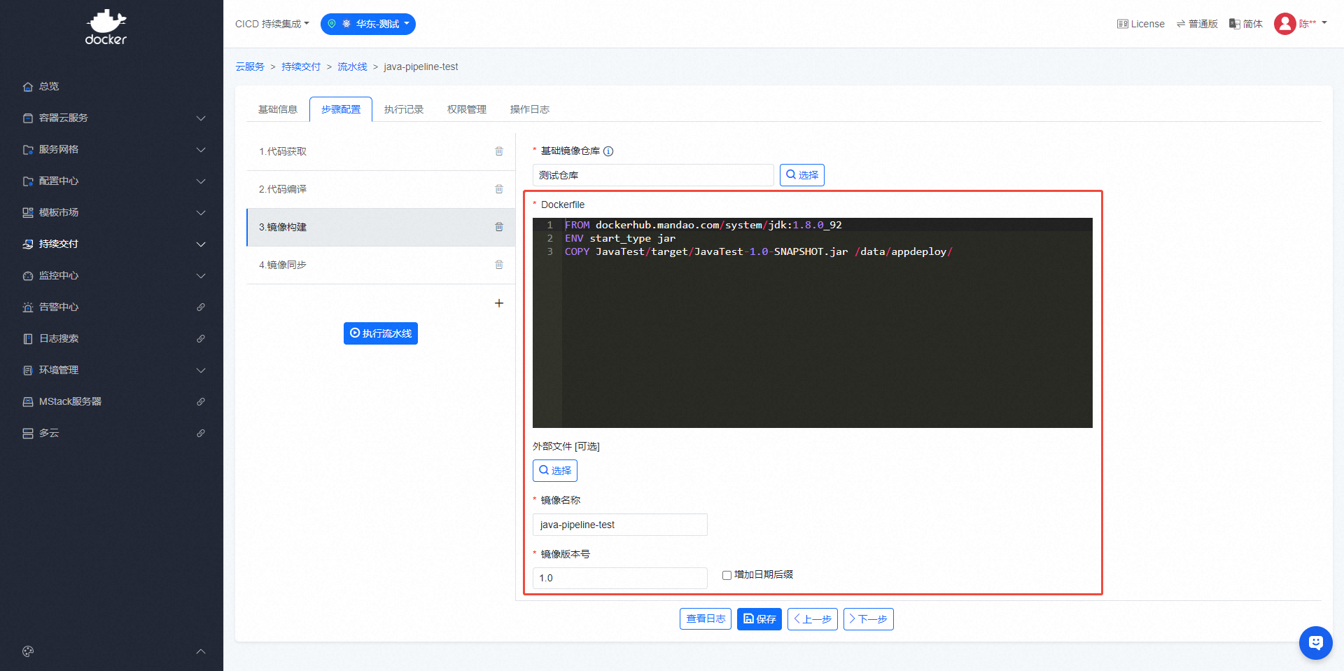Click the info icon beside 基础镜像仓库

(x=608, y=151)
